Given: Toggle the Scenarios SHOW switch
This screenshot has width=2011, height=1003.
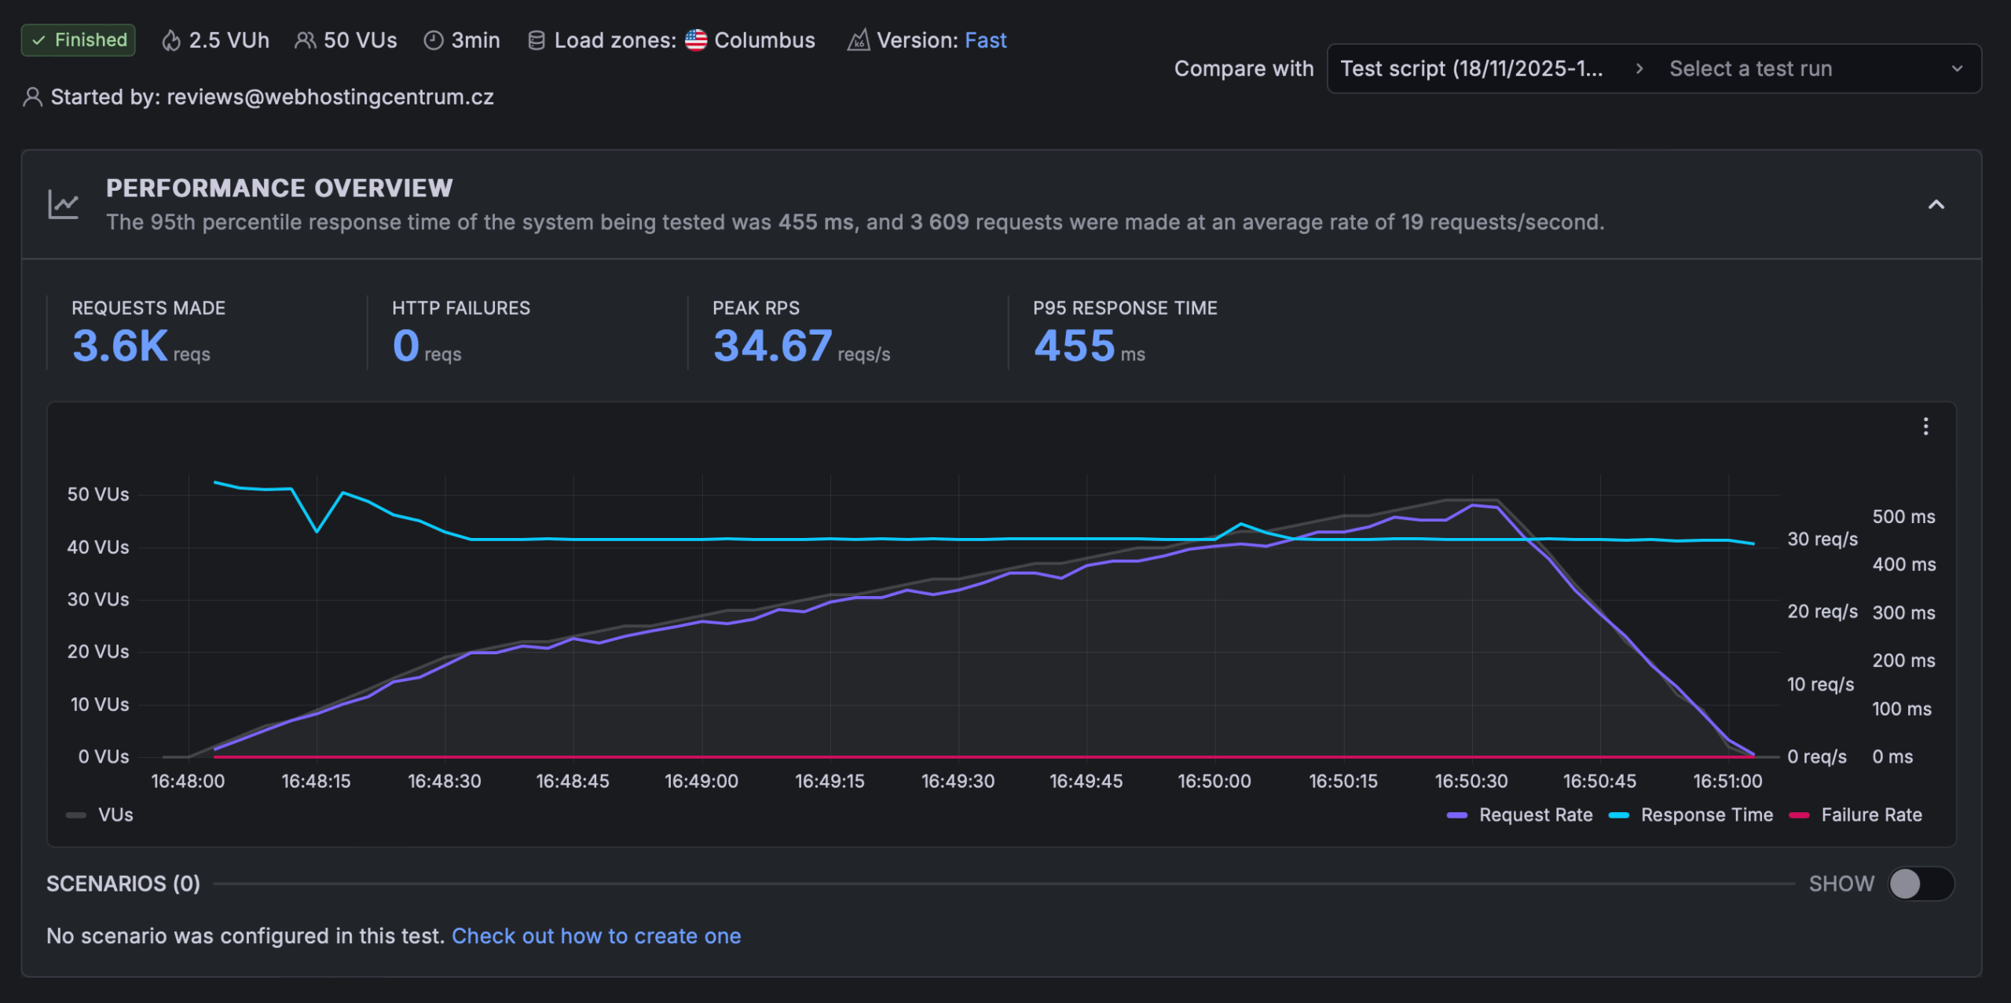Looking at the screenshot, I should [x=1920, y=884].
